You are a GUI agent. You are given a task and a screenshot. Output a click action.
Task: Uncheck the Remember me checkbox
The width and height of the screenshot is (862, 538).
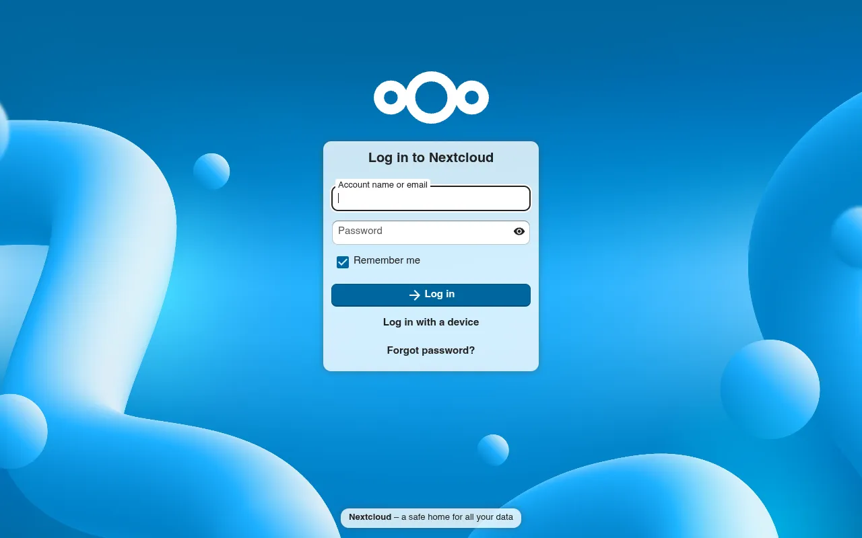(343, 262)
